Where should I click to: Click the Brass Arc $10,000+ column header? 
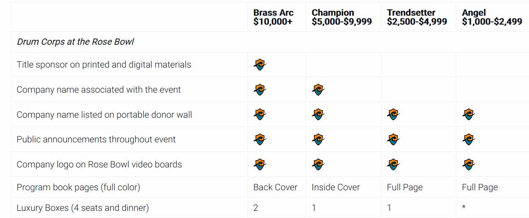coord(273,17)
